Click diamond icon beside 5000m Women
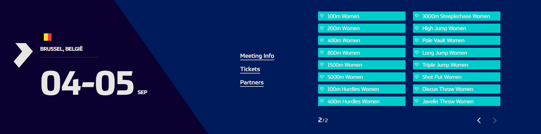 point(322,77)
